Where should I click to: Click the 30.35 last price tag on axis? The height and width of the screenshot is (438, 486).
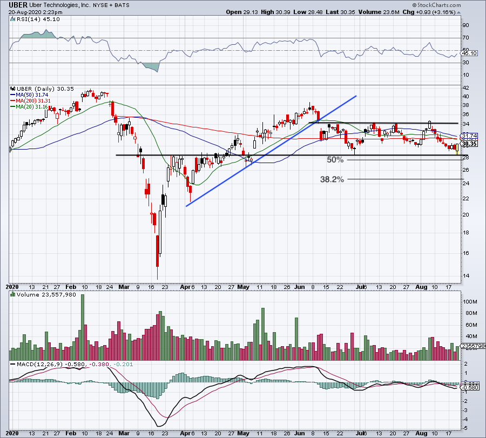pos(469,144)
